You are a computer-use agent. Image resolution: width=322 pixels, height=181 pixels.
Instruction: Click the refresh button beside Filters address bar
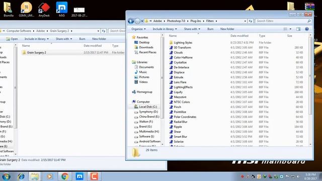coord(251,21)
